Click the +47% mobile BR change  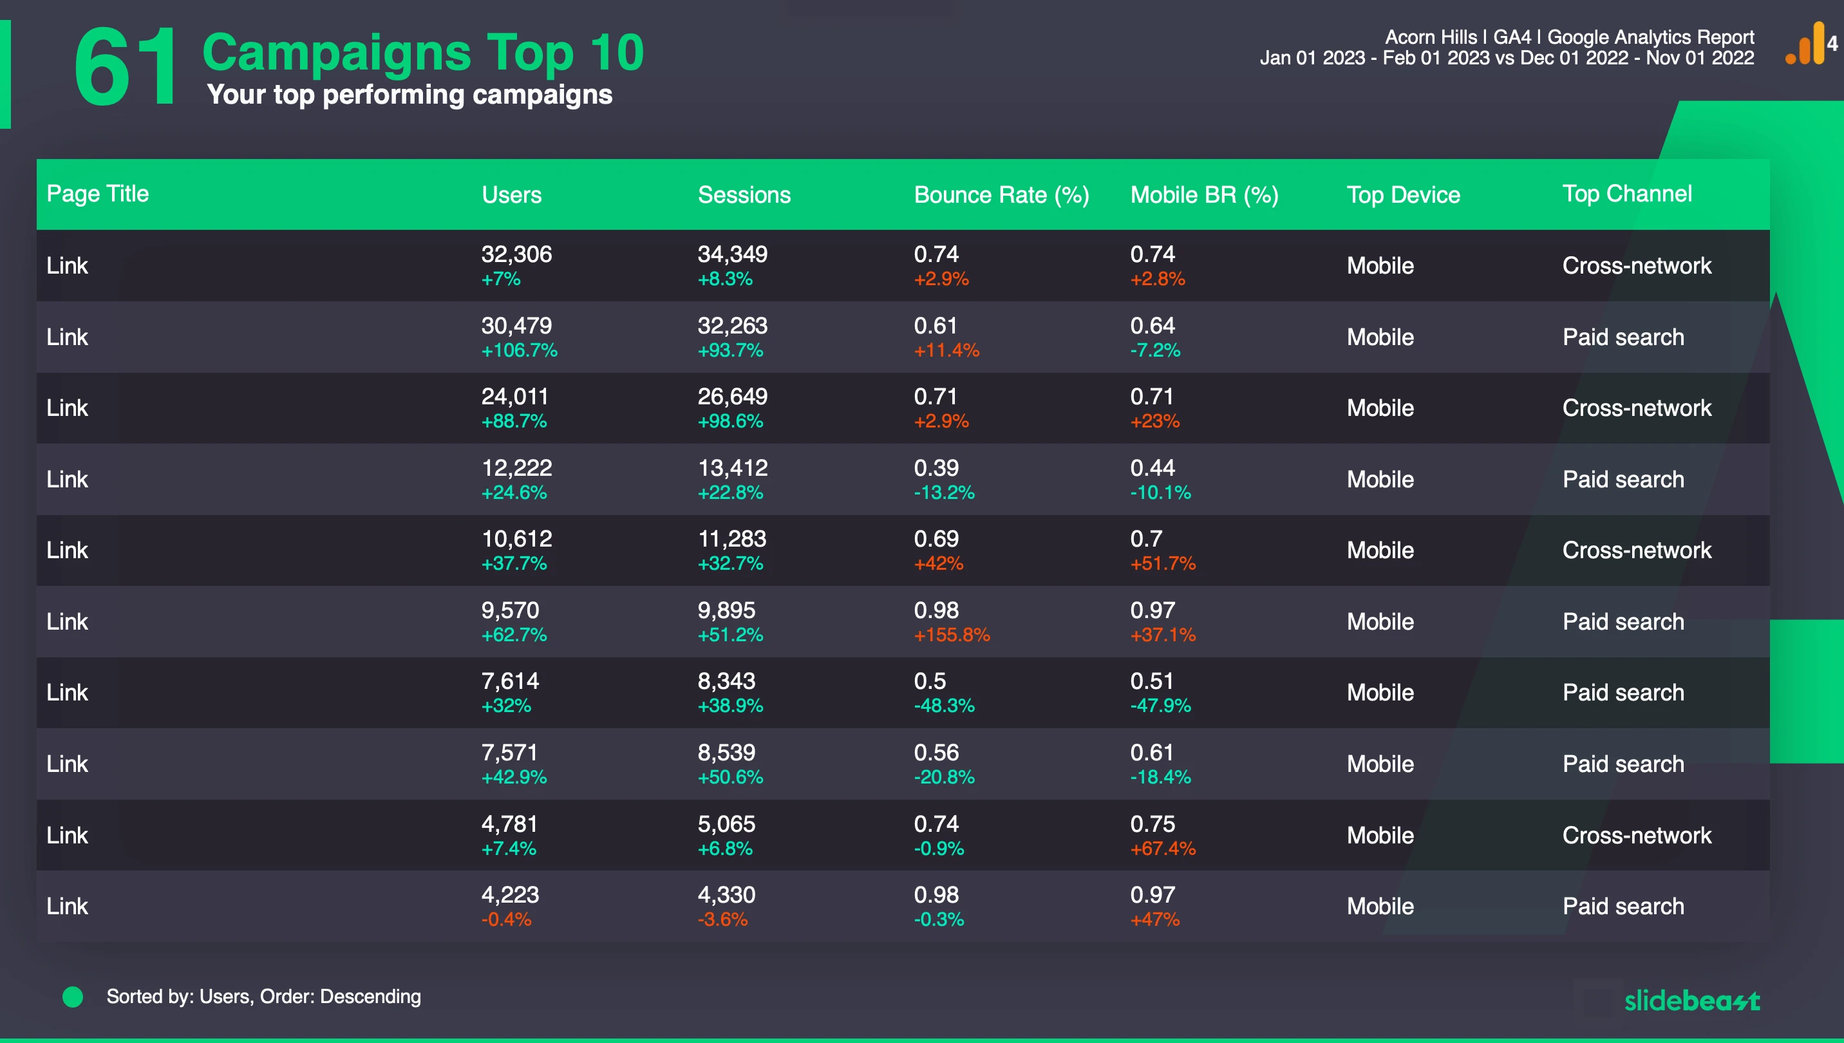[x=1155, y=919]
